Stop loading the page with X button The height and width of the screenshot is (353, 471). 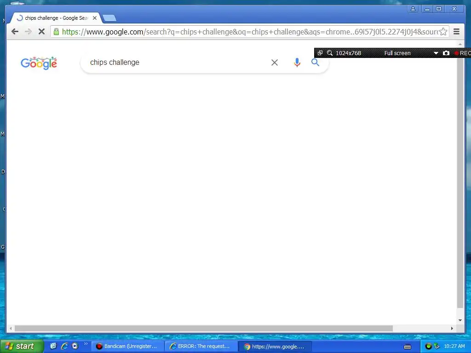pos(41,32)
